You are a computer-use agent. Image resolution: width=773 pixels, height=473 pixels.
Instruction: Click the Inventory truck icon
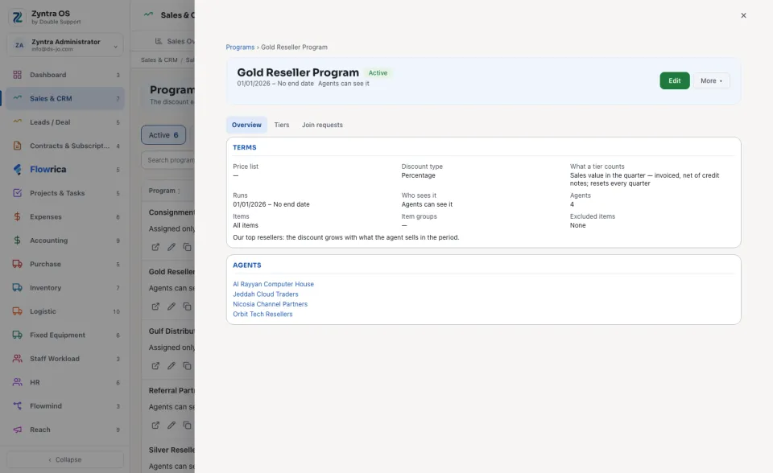coord(17,288)
